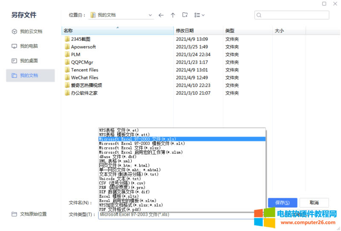
Task: Select the 爱奇艺热播视频 folder
Action: 87,85
